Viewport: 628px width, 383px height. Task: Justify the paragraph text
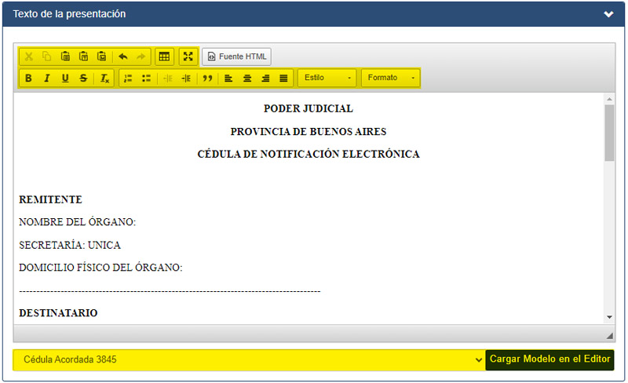[x=283, y=78]
